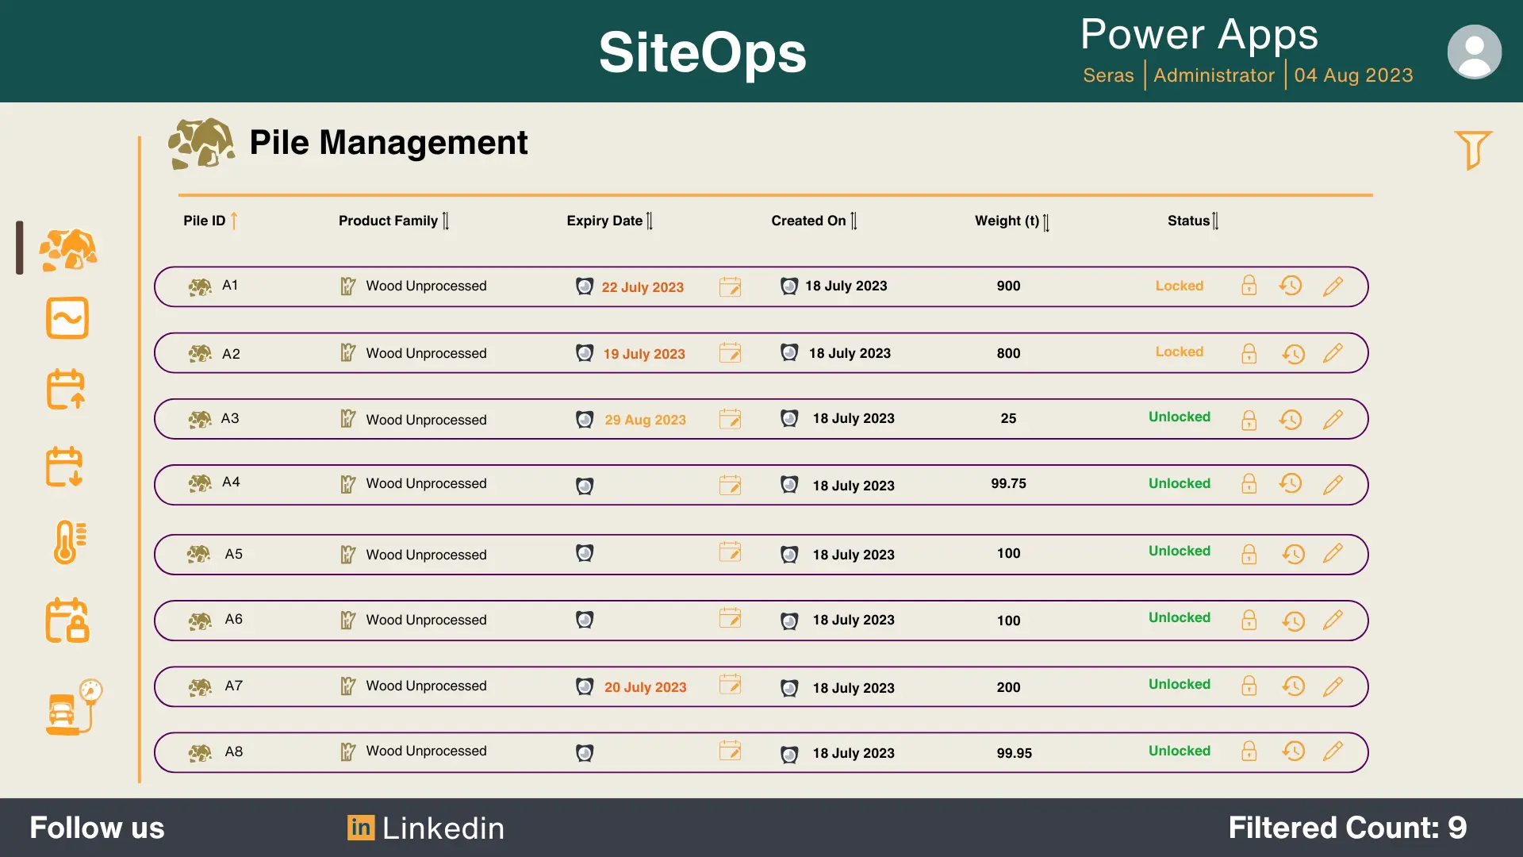Select the Pile Management sidebar tab
Screen dimensions: 1523x857
pos(68,250)
